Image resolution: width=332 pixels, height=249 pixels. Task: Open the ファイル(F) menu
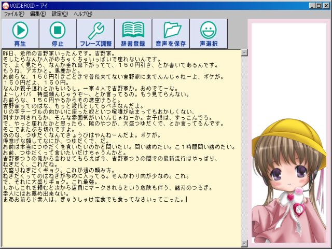pyautogui.click(x=14, y=14)
